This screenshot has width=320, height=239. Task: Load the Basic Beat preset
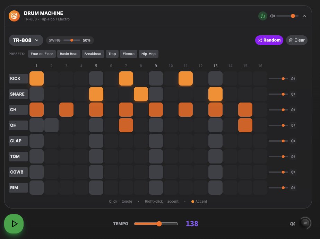click(69, 54)
